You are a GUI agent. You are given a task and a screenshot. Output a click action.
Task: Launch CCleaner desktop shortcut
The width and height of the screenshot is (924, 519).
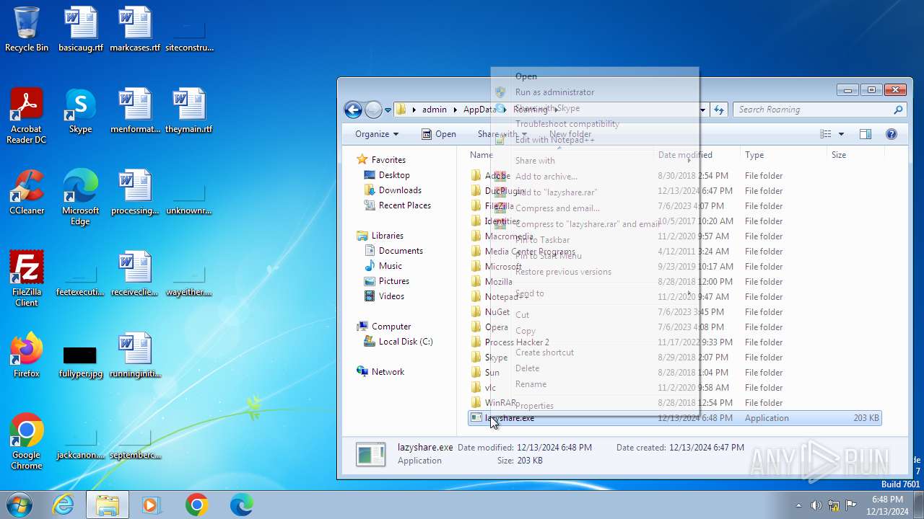(x=27, y=192)
